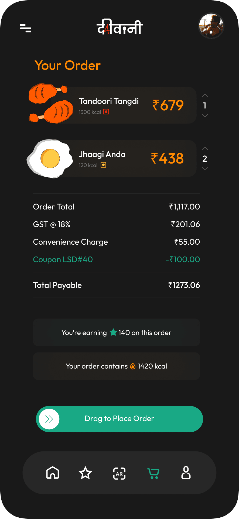239x519 pixels.
Task: Click the Diwani logo
Action: point(119,27)
